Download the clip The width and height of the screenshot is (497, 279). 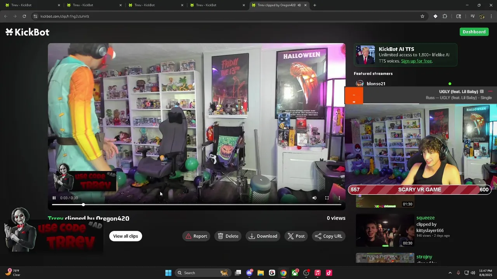(263, 236)
